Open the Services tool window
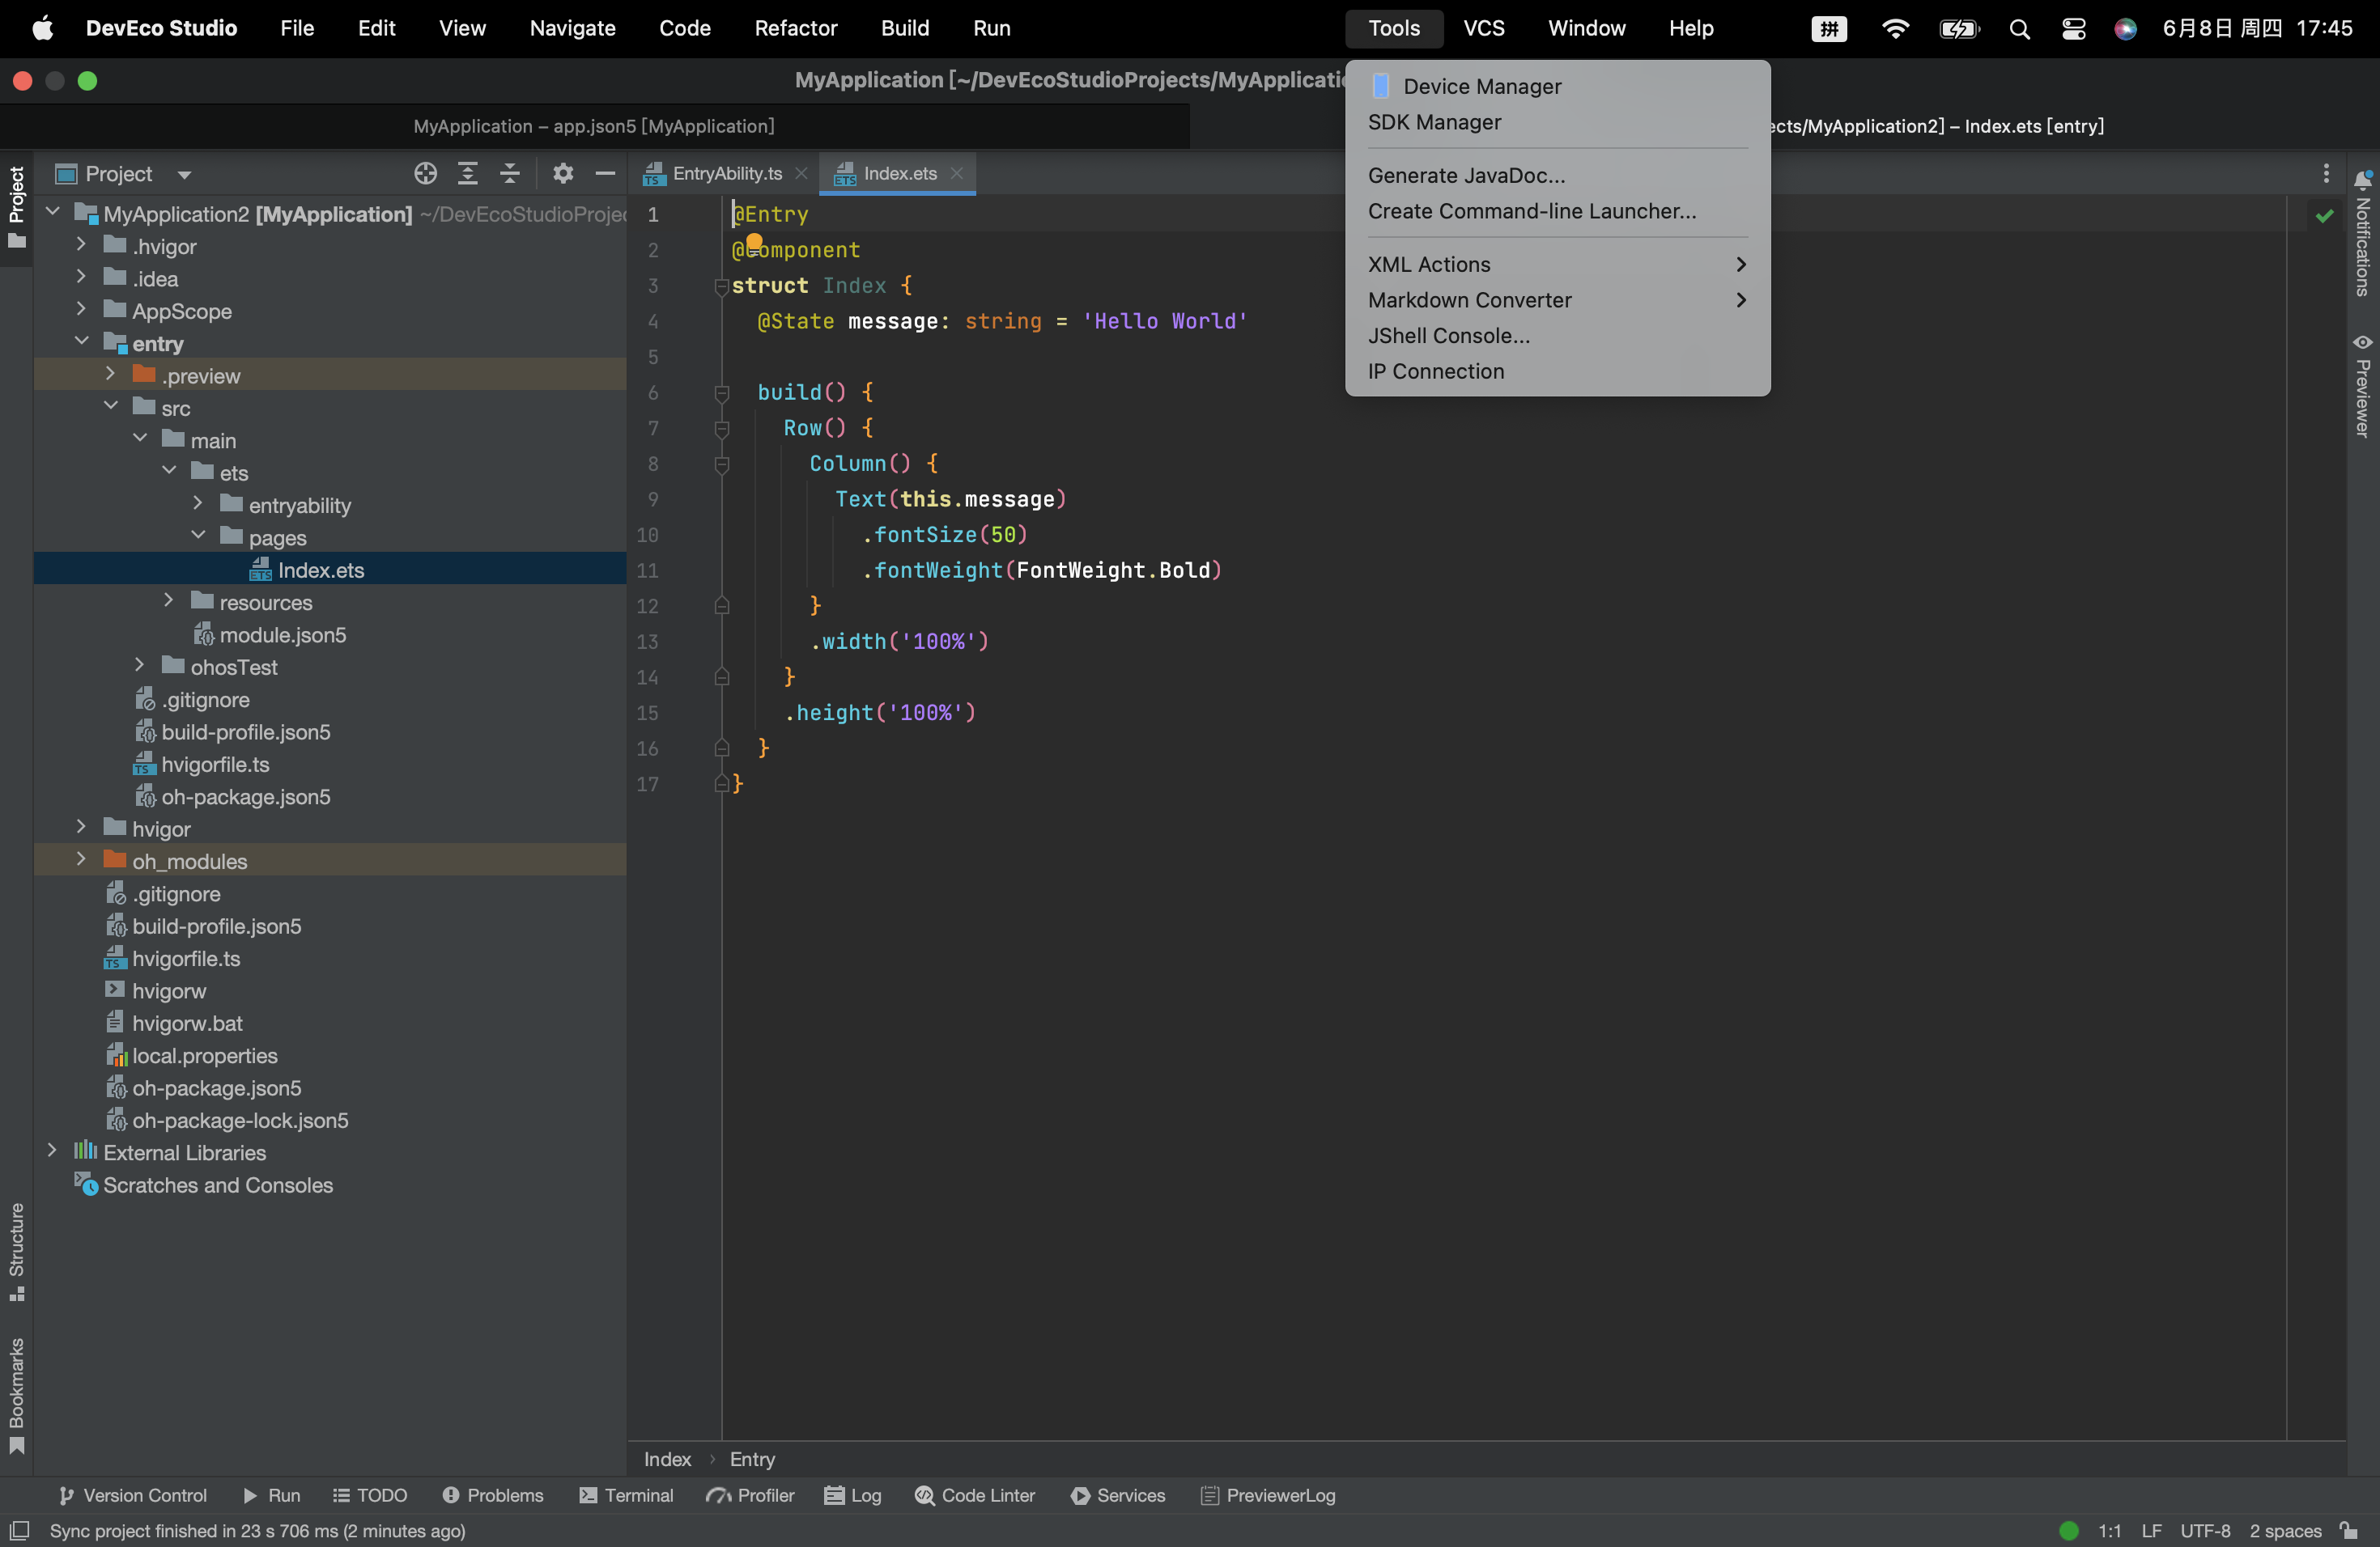The height and width of the screenshot is (1547, 2380). click(1118, 1495)
